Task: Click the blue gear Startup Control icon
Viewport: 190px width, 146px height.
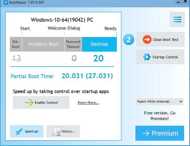Action: 147,57
